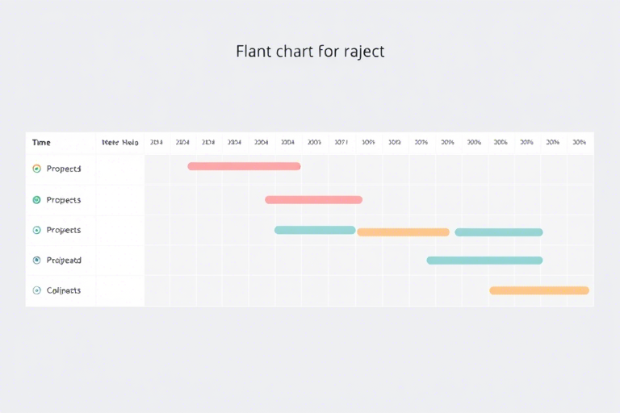Open the Colinerts task row label
Image resolution: width=620 pixels, height=413 pixels.
(x=64, y=290)
